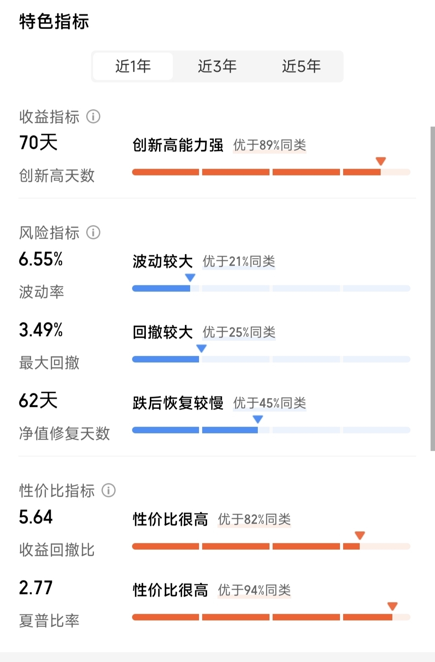Screen dimensions: 435x662
Task: Tap 优于89%同类 underlined link
Action: pos(269,145)
